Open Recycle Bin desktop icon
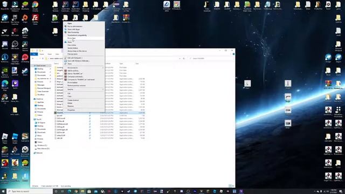Image resolution: width=345 pixels, height=194 pixels. pyautogui.click(x=5, y=5)
